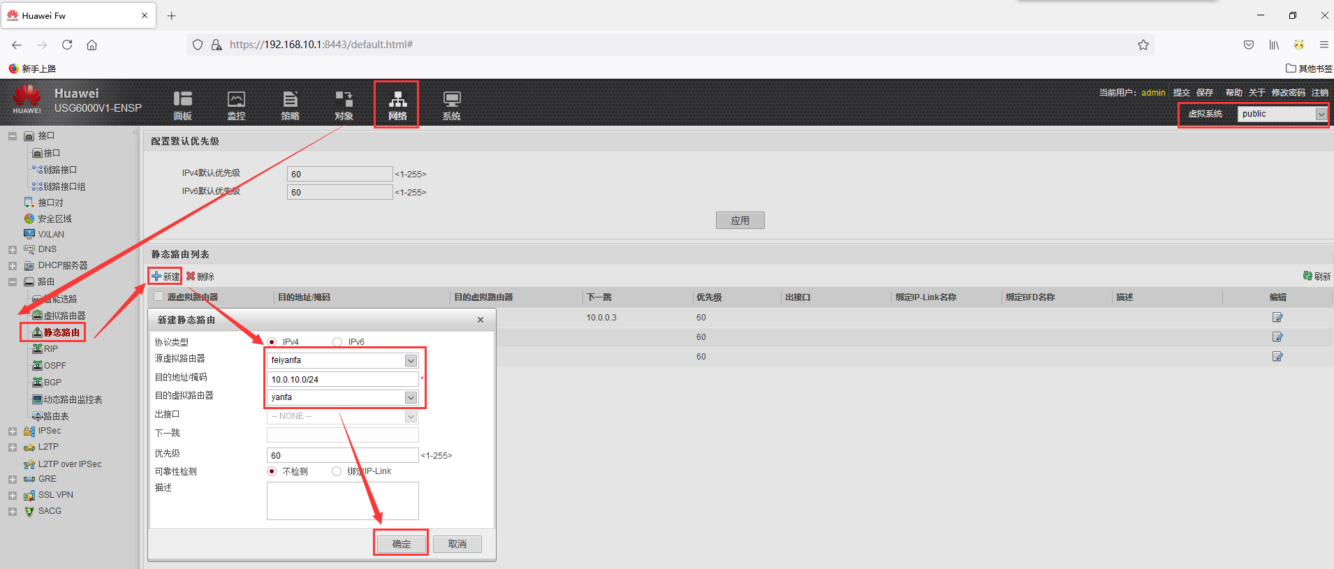Click the 应用 apply button
Viewport: 1334px width, 569px height.
[740, 221]
